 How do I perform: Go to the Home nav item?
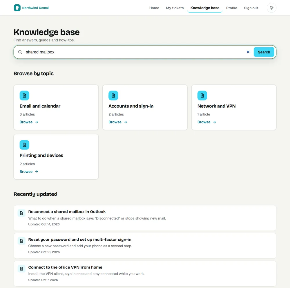154,8
